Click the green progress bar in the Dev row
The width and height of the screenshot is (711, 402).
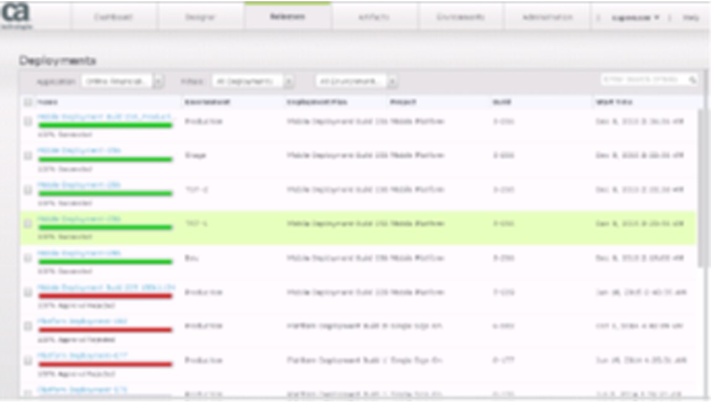[x=105, y=262]
